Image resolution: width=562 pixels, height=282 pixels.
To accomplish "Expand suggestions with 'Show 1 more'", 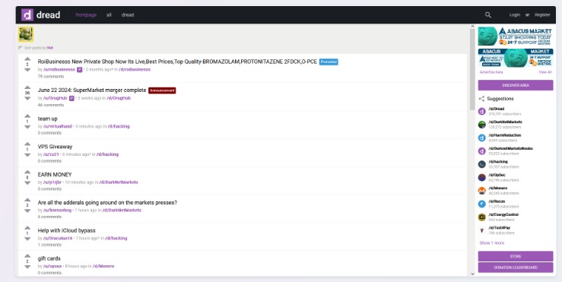I will tap(491, 243).
